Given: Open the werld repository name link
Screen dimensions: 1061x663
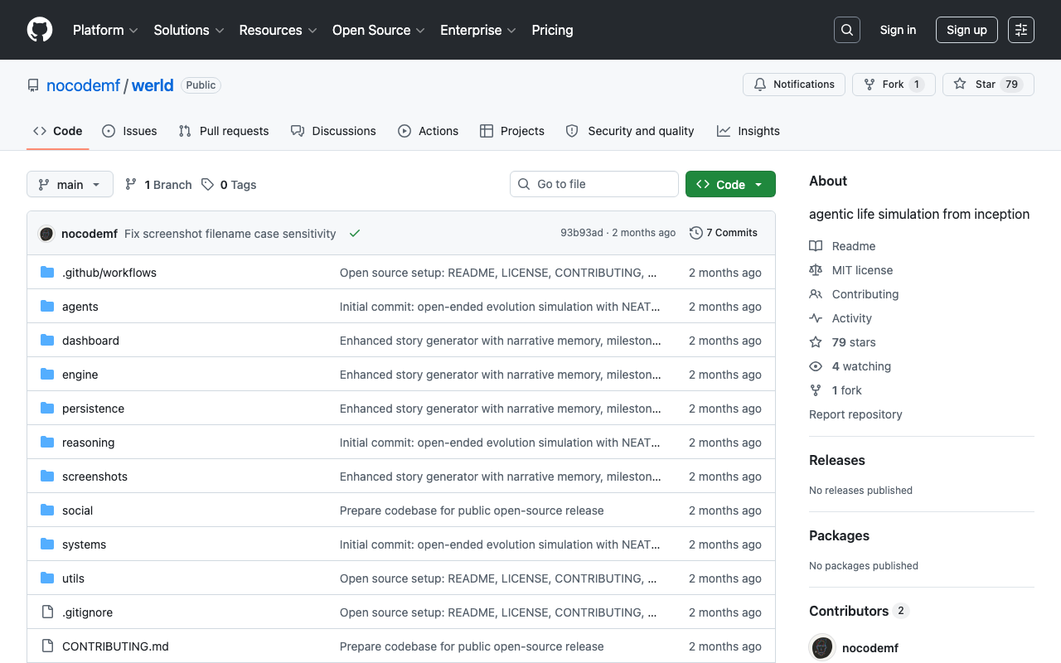Looking at the screenshot, I should coord(153,85).
